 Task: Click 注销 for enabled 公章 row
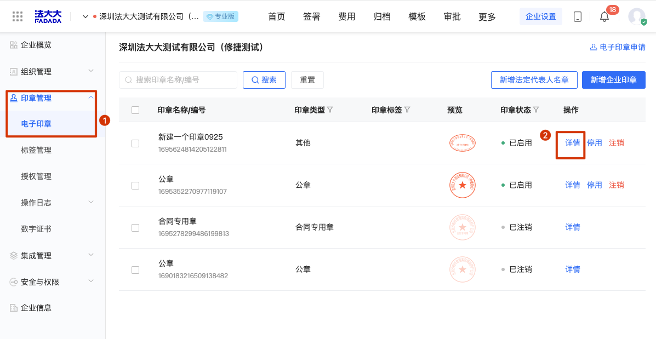[x=616, y=185]
